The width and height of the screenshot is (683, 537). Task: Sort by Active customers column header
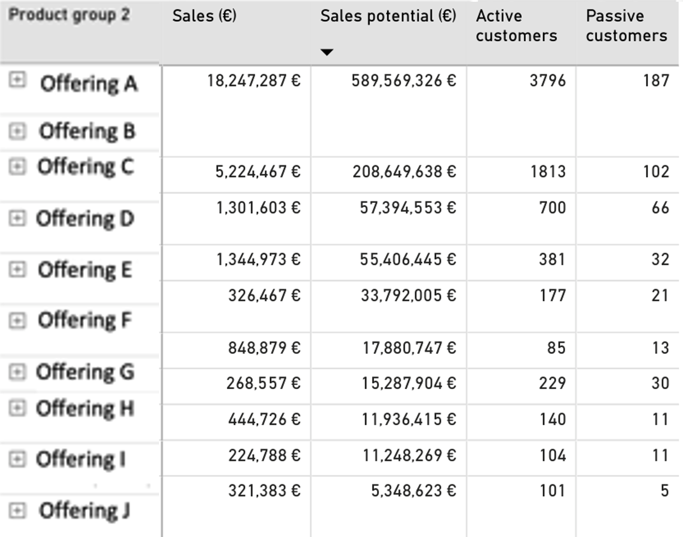[516, 26]
